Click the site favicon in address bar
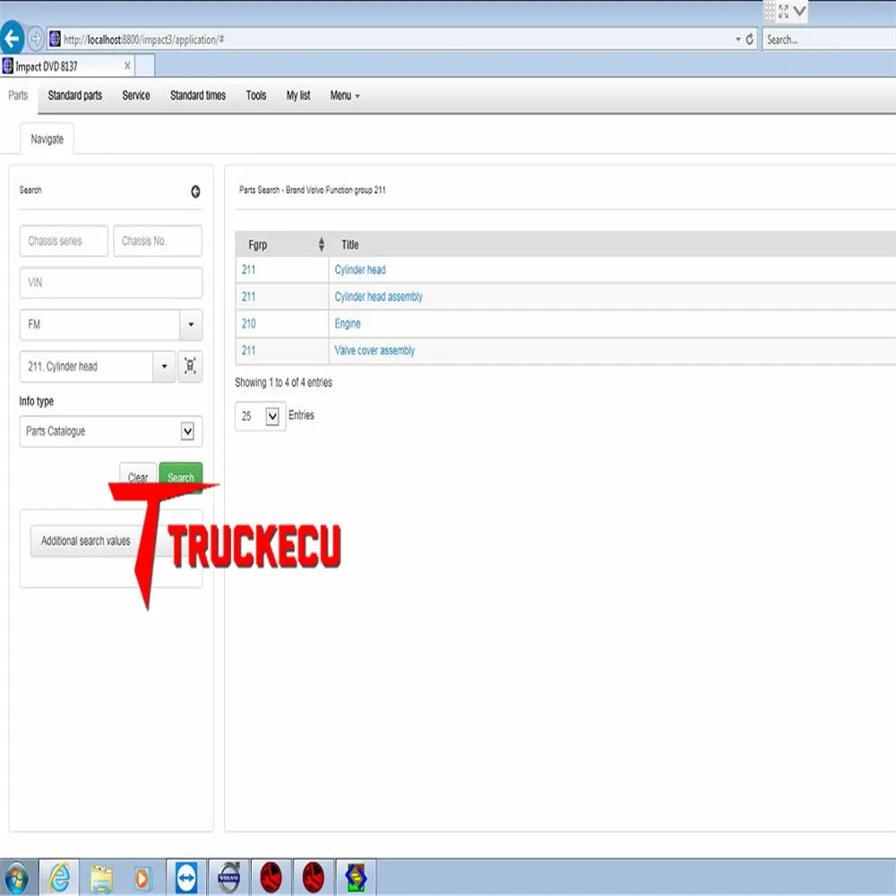896x896 pixels. [x=55, y=39]
